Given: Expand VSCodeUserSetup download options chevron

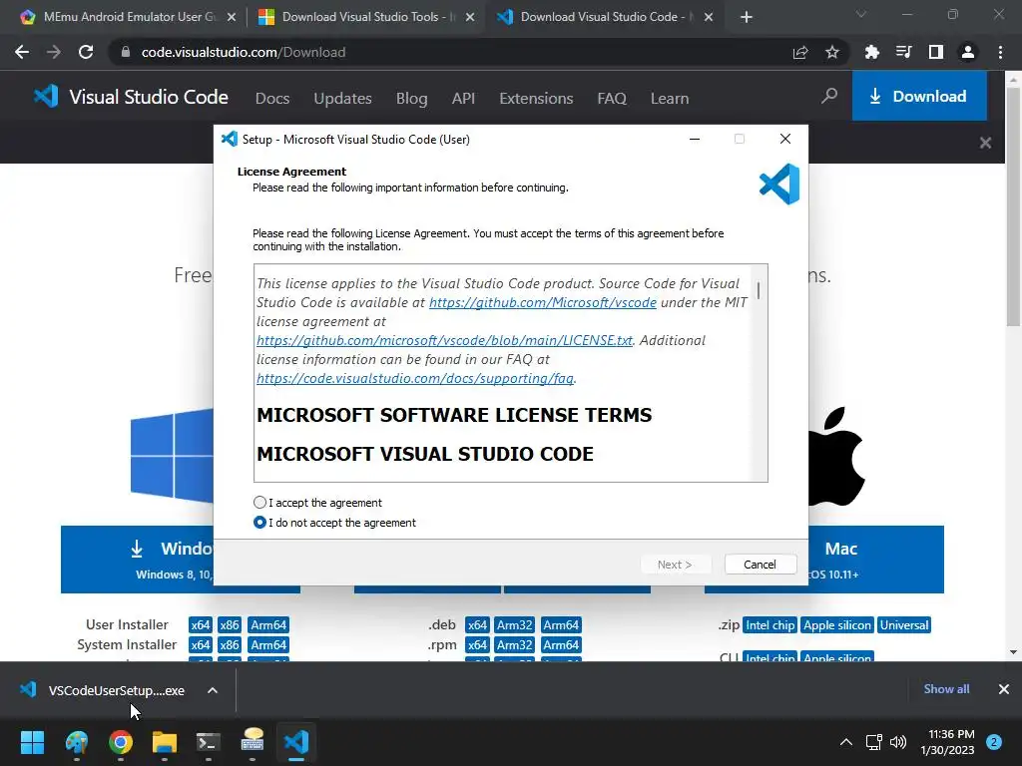Looking at the screenshot, I should coord(213,690).
